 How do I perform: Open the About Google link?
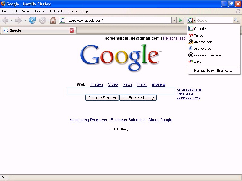[x=160, y=120]
